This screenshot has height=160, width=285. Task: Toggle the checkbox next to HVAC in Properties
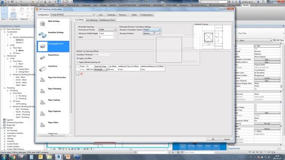pos(255,89)
